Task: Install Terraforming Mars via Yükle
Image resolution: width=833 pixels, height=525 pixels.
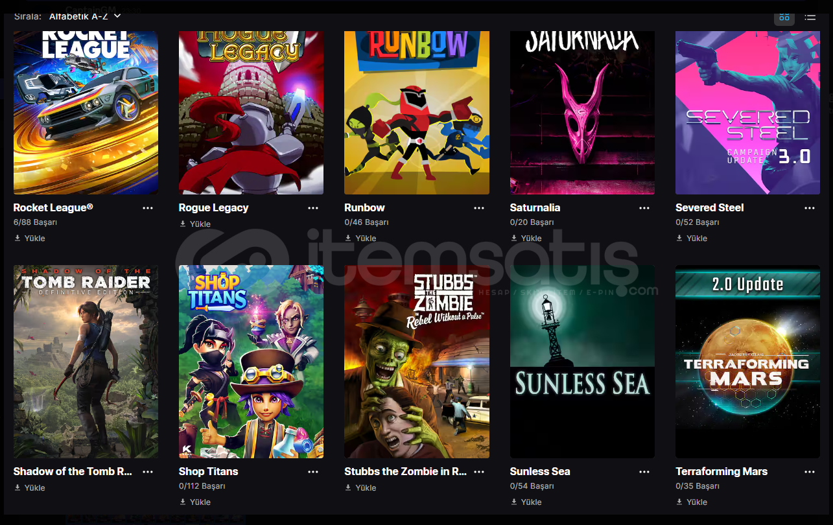Action: 692,502
